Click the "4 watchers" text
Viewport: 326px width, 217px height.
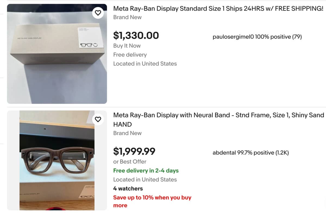pos(128,188)
